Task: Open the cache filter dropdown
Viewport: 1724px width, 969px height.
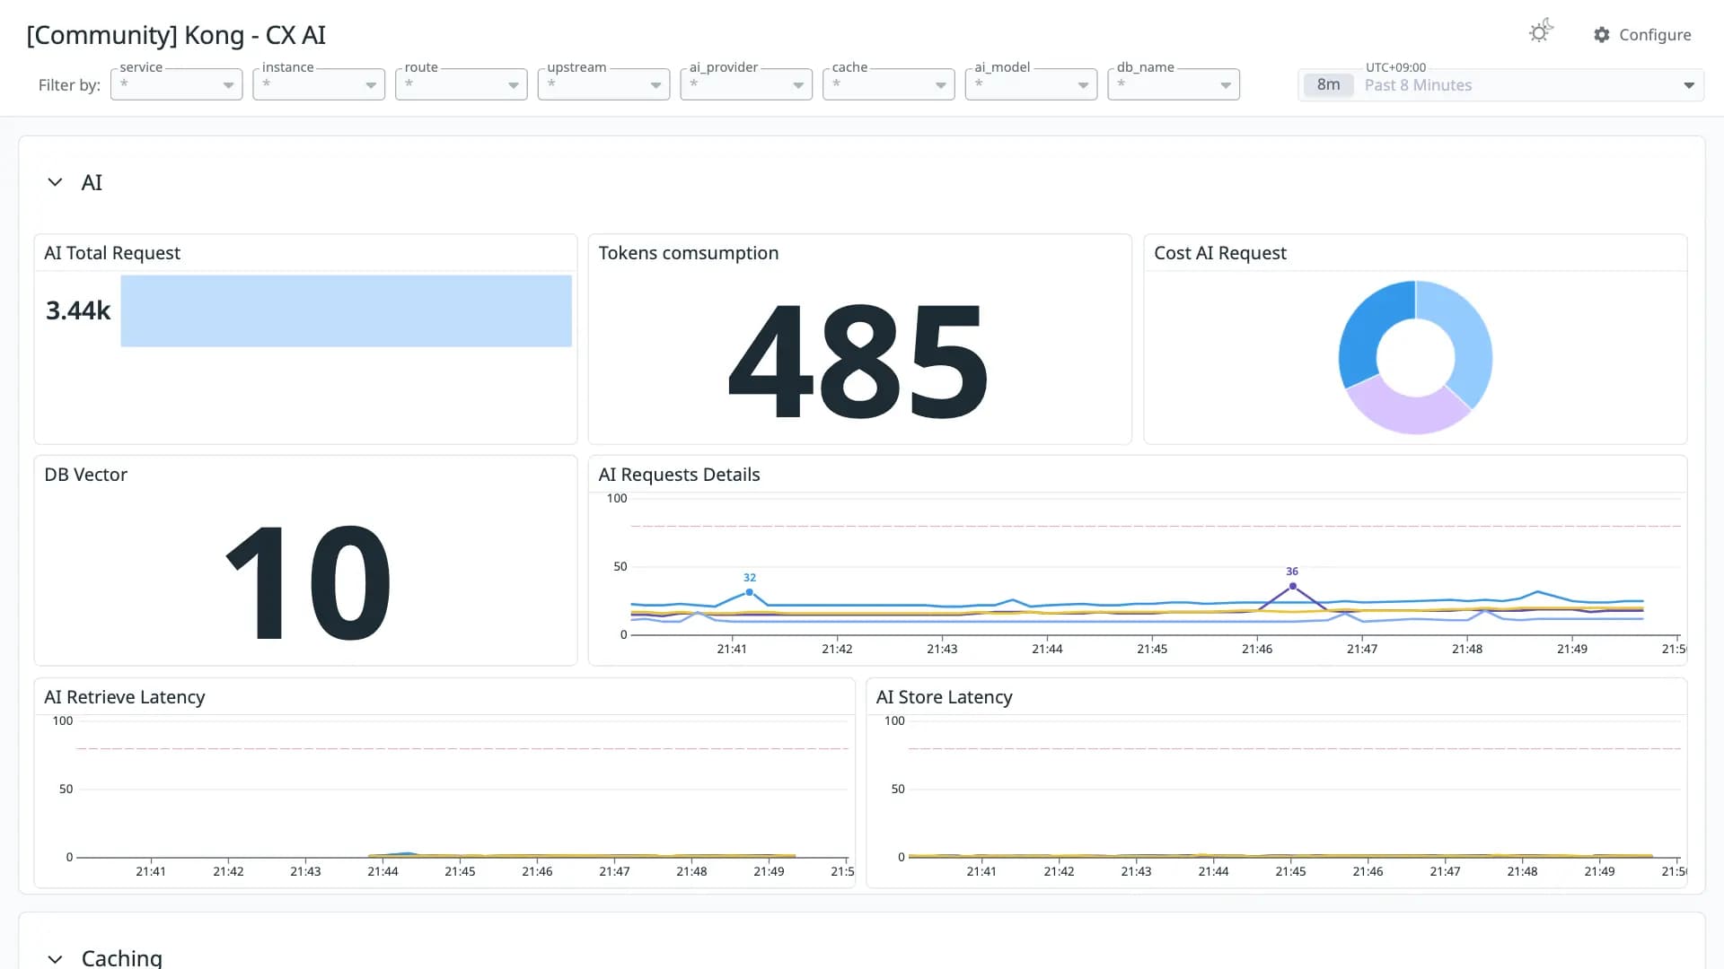Action: [x=889, y=84]
